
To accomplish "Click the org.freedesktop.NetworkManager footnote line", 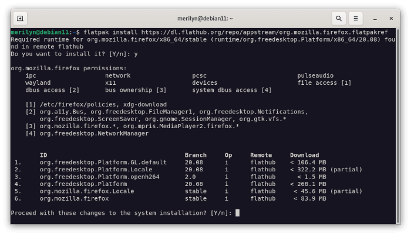I will coord(87,133).
